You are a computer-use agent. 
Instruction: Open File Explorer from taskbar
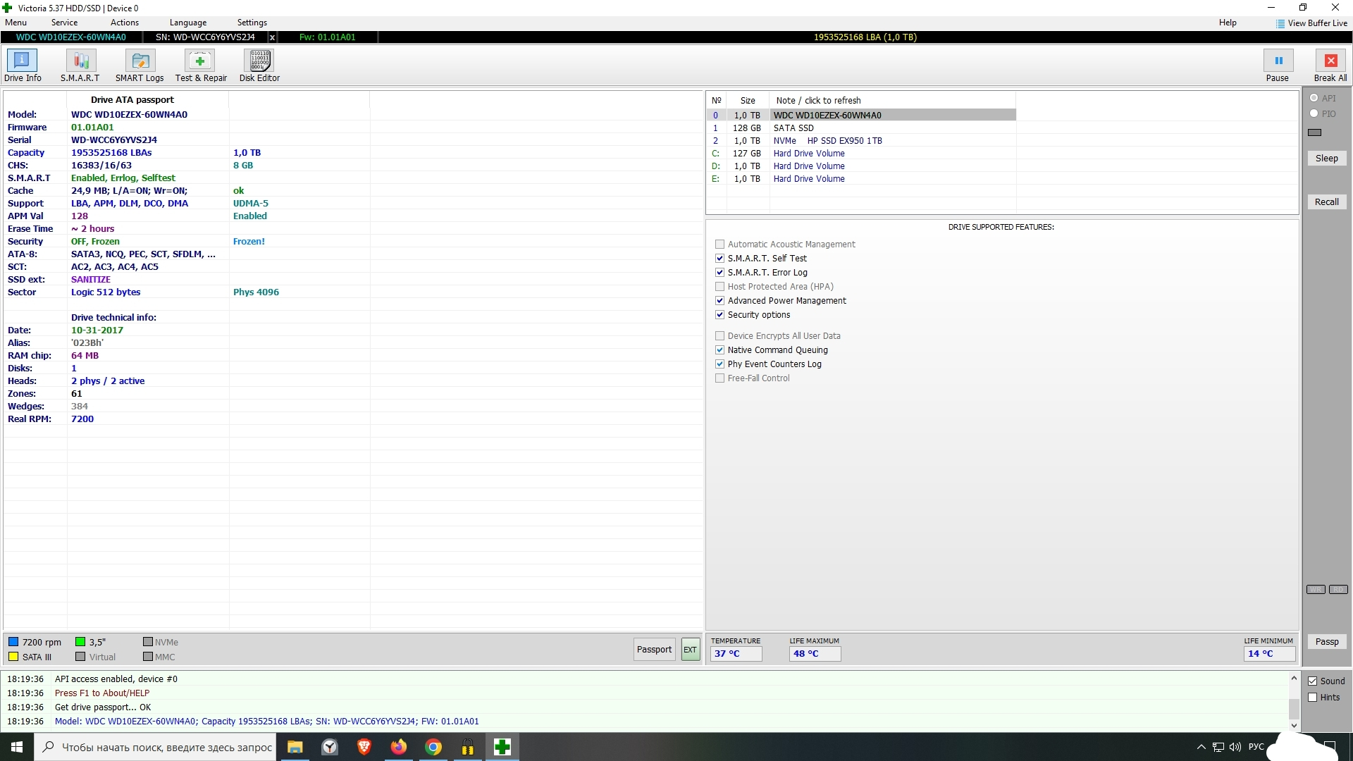tap(295, 747)
